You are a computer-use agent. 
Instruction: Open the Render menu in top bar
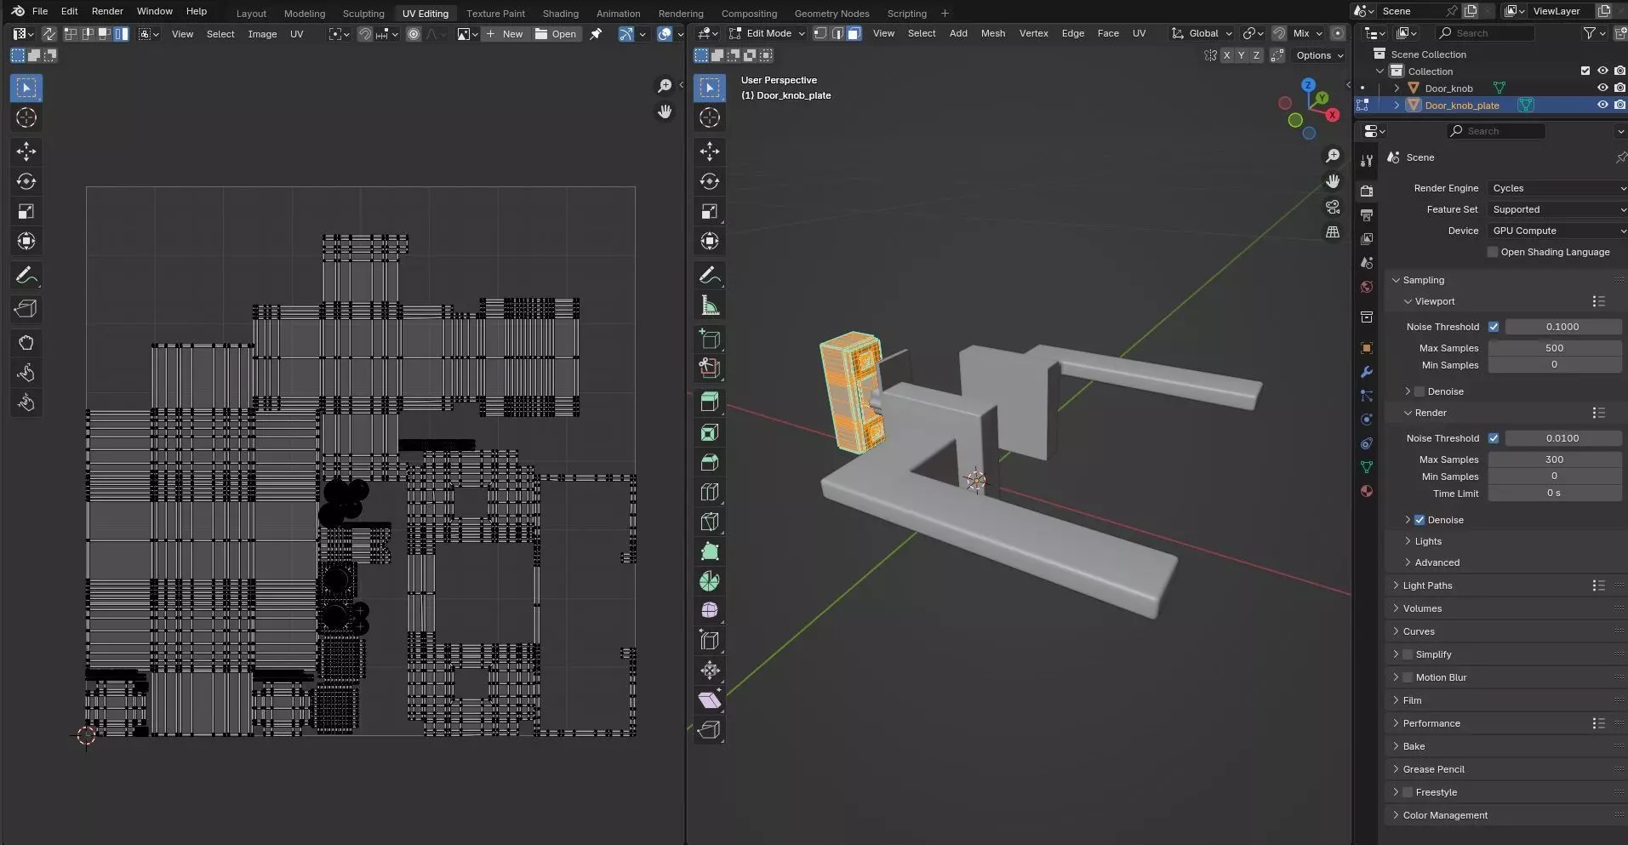click(x=107, y=11)
